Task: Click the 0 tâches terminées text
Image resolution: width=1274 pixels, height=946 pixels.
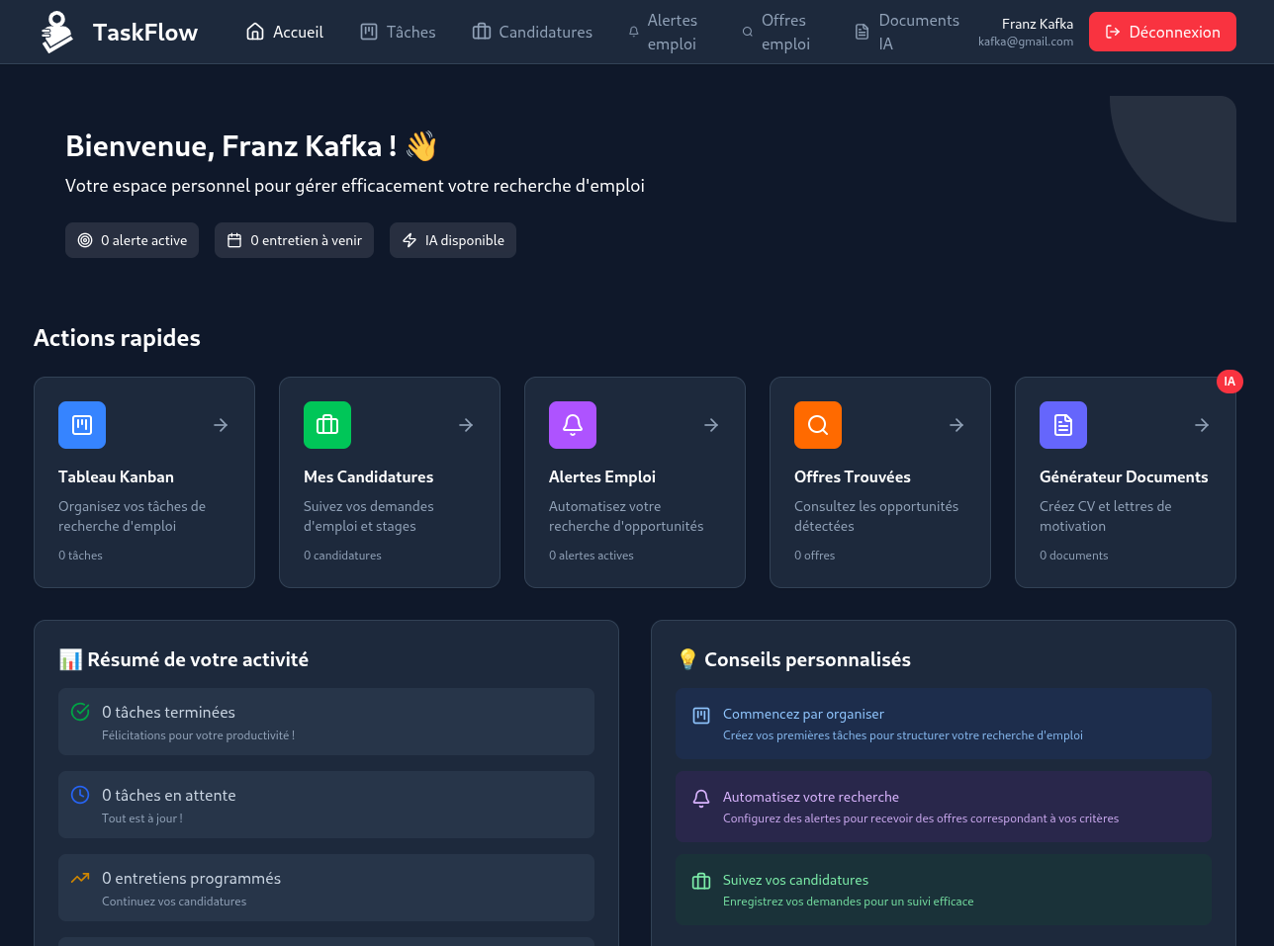Action: click(x=168, y=712)
